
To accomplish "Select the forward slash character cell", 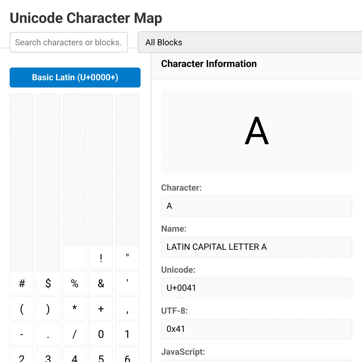I will 75,334.
